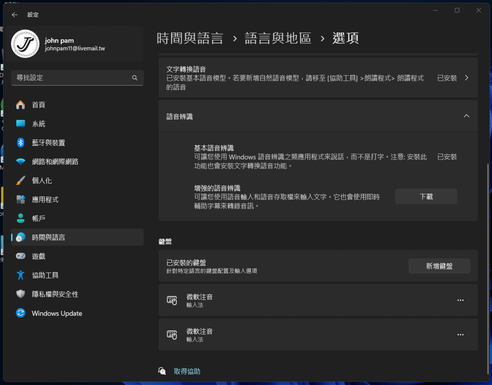Click the 鍵盤 section heading
The height and width of the screenshot is (385, 492).
pos(165,241)
